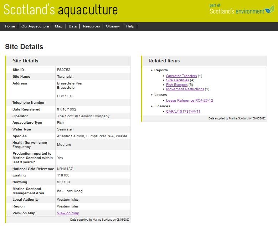
Task: Click the Scotland's aquaculture site title
Action: pos(61,10)
